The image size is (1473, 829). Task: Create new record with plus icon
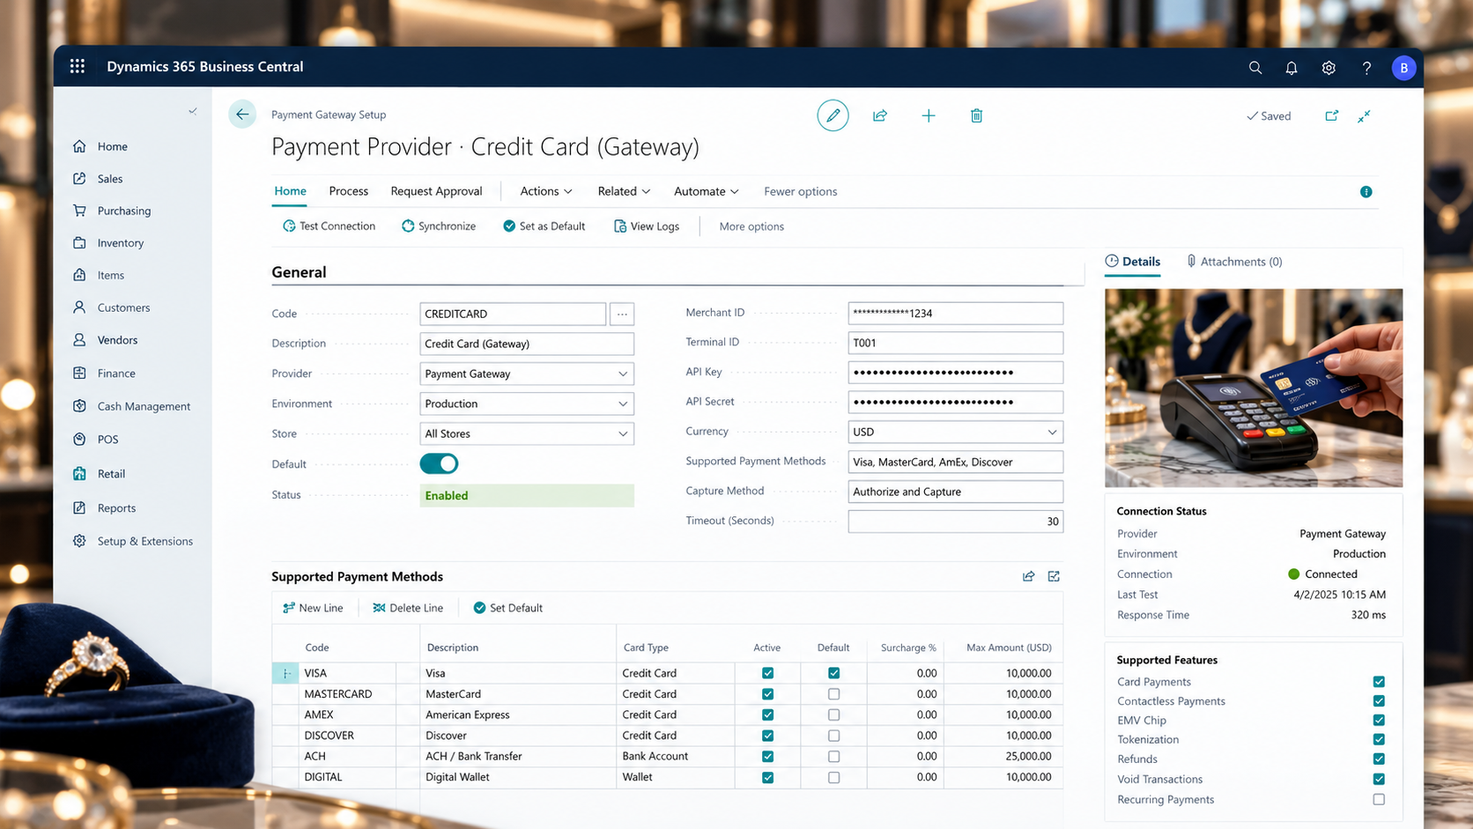tap(929, 115)
